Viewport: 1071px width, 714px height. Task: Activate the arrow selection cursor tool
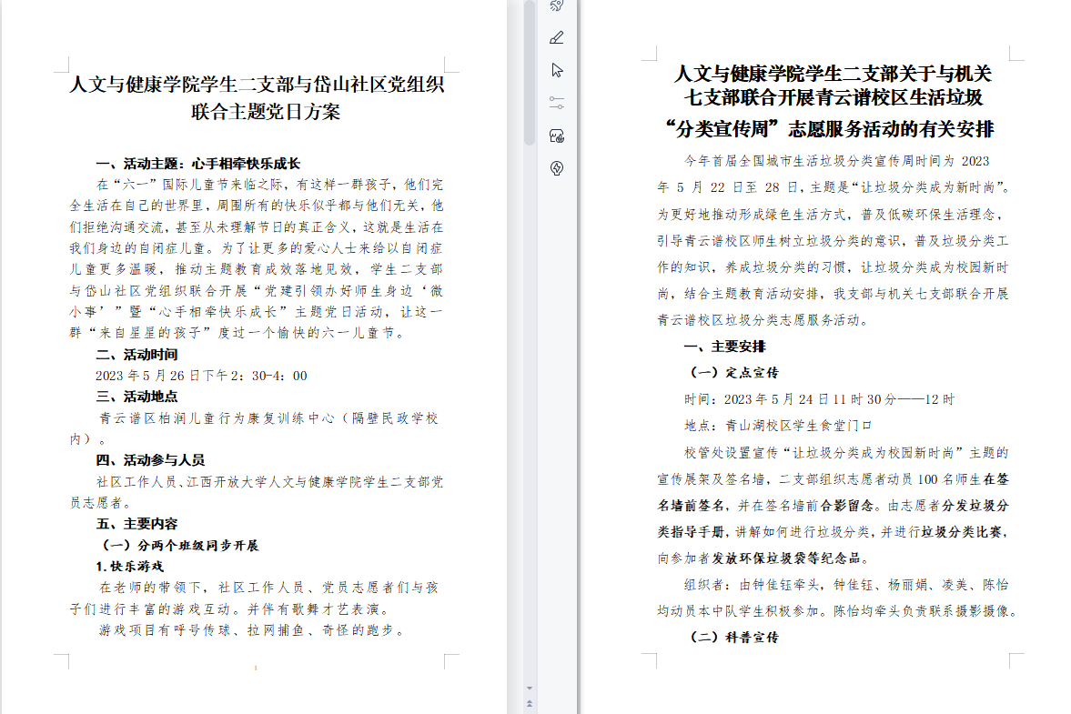pos(557,70)
